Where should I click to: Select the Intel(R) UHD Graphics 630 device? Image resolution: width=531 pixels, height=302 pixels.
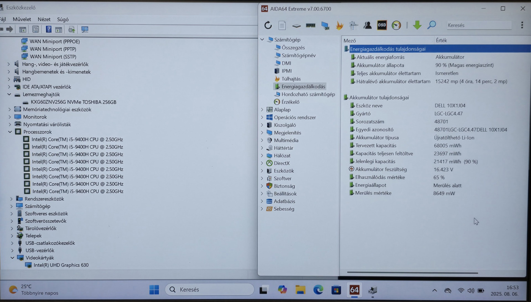pos(61,265)
